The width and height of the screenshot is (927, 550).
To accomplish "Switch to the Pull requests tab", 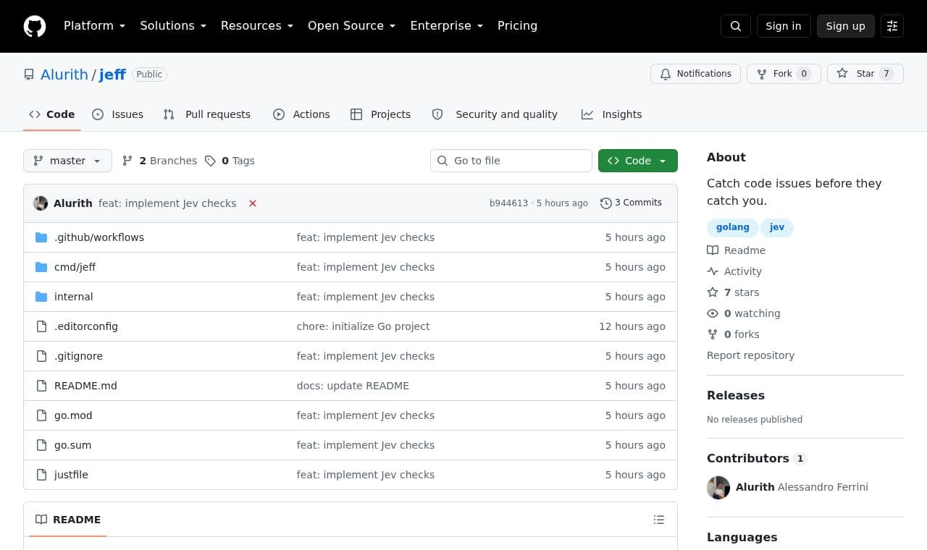I will coord(207,114).
